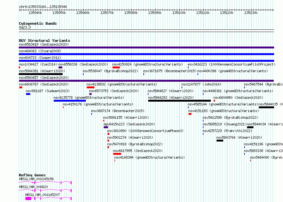Click nsv6573753 (Sedlazeck2020) label
The image size is (283, 202).
coord(114,91)
